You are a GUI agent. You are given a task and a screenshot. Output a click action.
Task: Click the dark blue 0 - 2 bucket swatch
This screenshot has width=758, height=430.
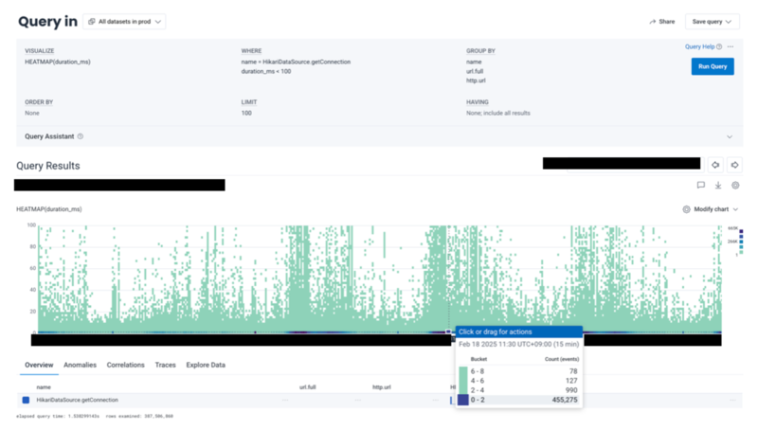[x=463, y=400]
